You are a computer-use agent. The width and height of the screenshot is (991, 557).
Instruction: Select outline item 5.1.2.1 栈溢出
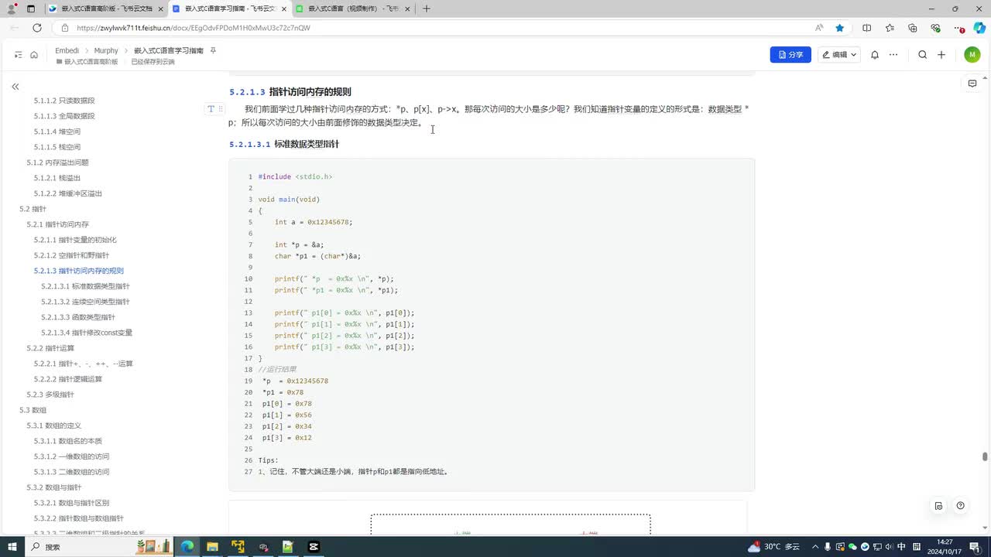point(57,178)
